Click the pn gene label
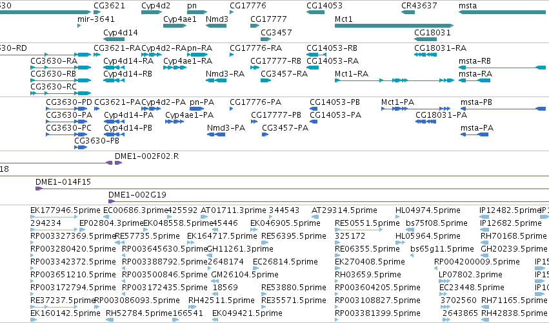The width and height of the screenshot is (549, 323). [192, 6]
